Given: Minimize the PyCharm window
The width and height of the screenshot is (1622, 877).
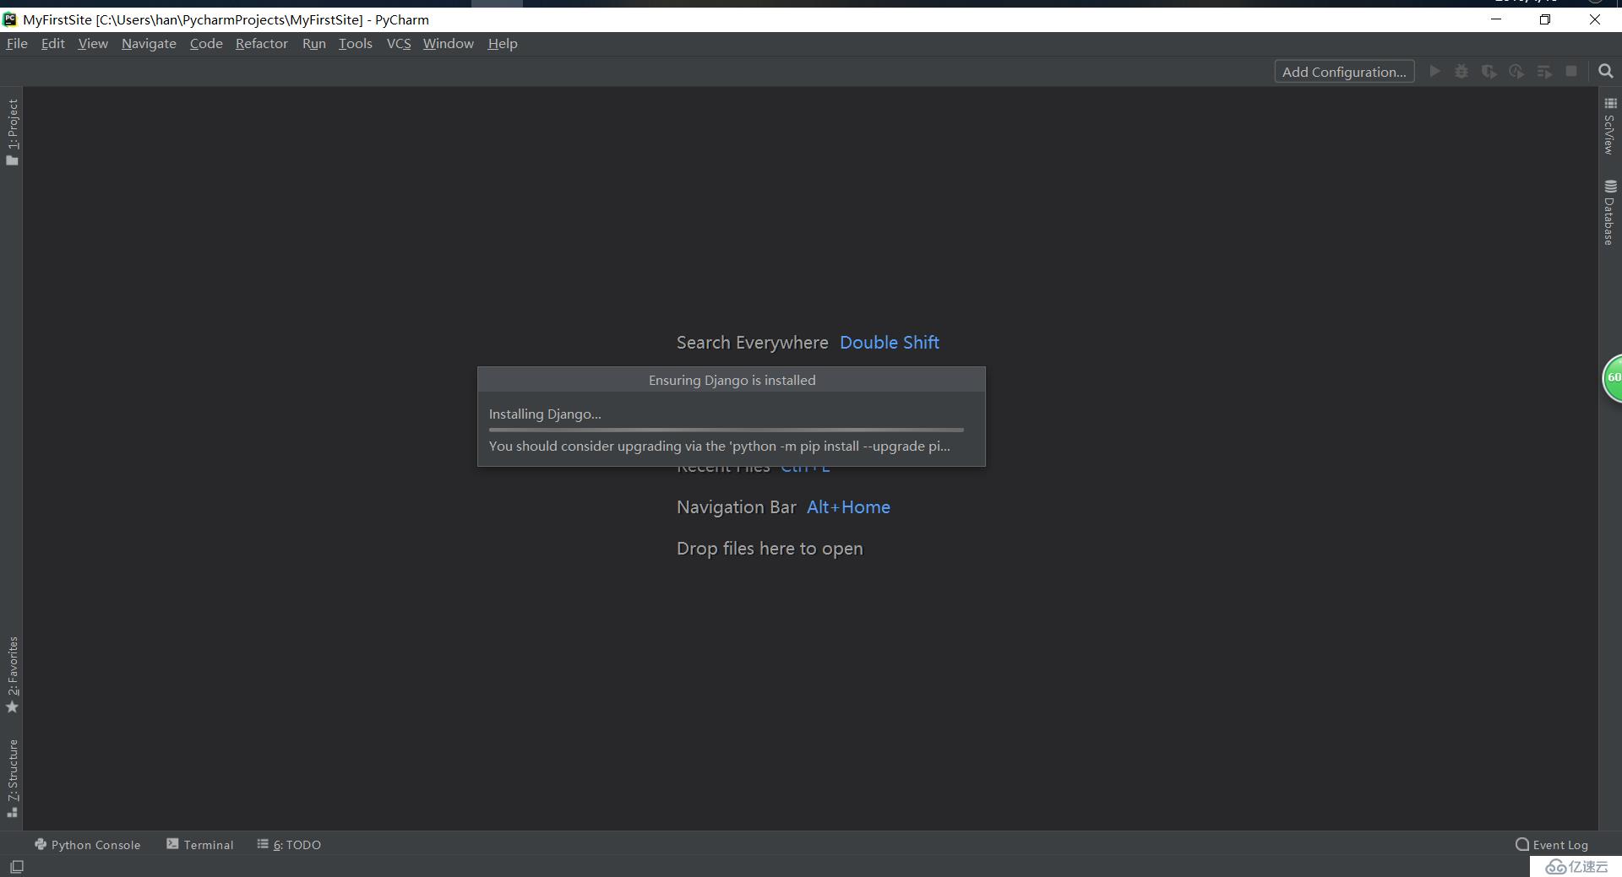Looking at the screenshot, I should tap(1496, 19).
